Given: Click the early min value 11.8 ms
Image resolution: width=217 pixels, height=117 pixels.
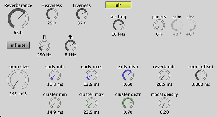Looking at the screenshot, I should click(55, 84).
